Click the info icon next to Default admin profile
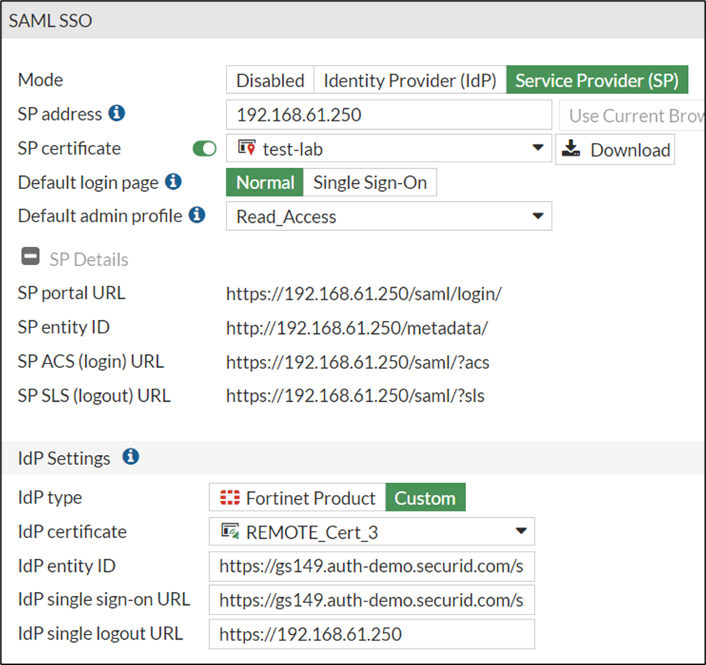706x665 pixels. 197,215
